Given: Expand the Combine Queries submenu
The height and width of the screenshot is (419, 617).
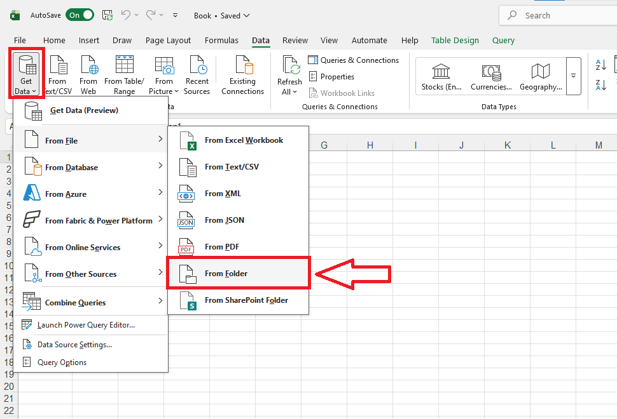Looking at the screenshot, I should tap(91, 302).
